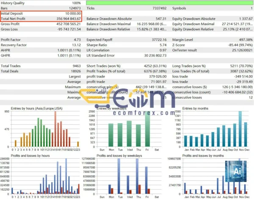Click Initial Deposit value '10 000.00'

coord(73,14)
